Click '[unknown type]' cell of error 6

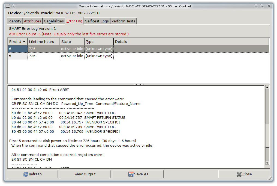99,49
